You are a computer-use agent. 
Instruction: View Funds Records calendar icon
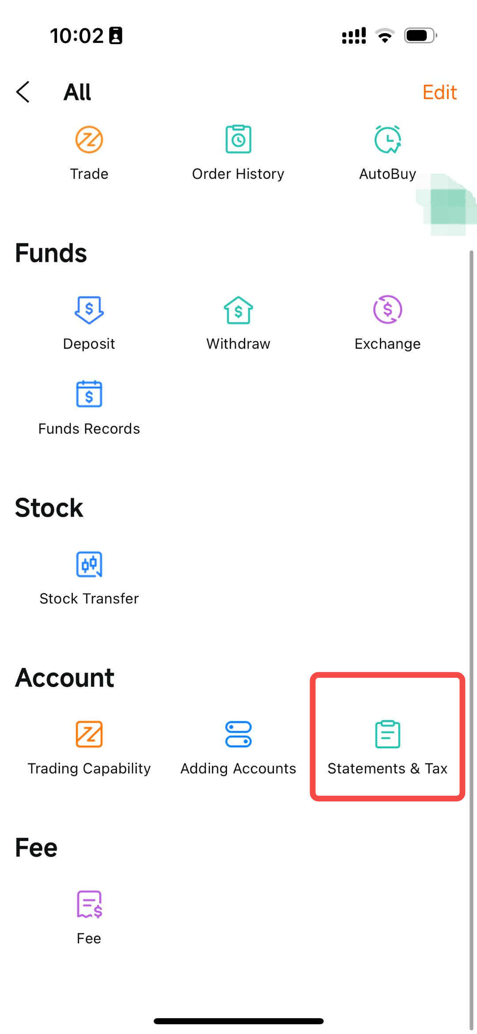(x=89, y=394)
